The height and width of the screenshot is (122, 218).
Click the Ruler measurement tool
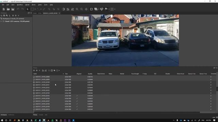pyautogui.click(x=44, y=9)
